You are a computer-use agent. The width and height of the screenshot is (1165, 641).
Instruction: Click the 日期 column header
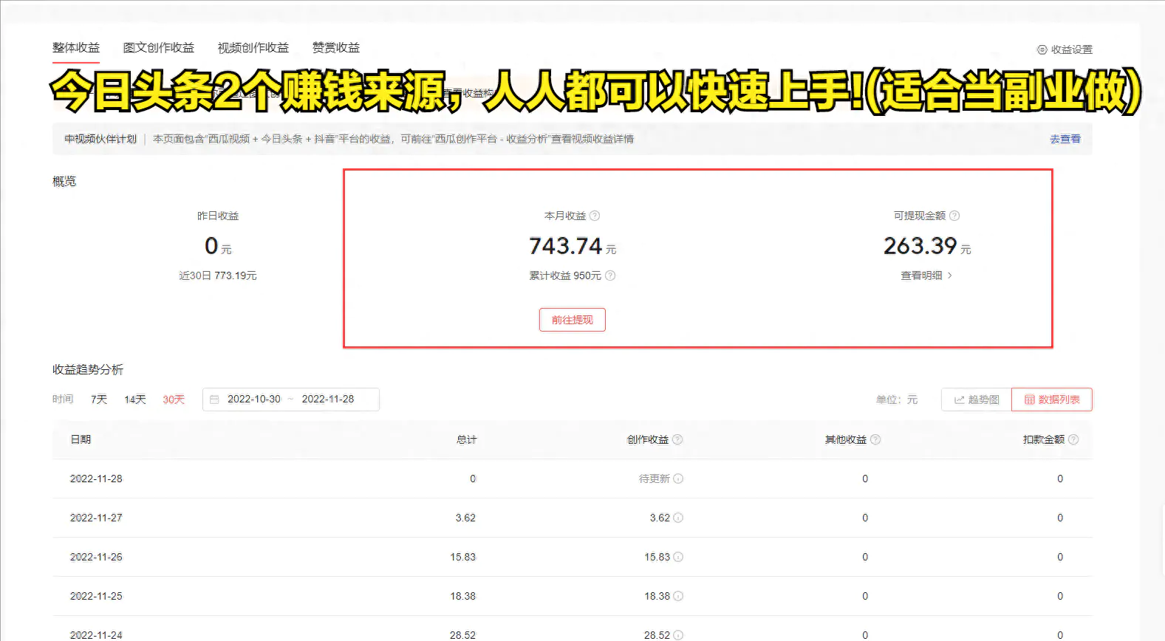coord(81,439)
